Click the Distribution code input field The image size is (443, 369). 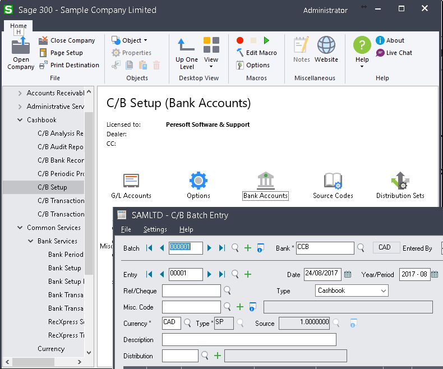180,356
